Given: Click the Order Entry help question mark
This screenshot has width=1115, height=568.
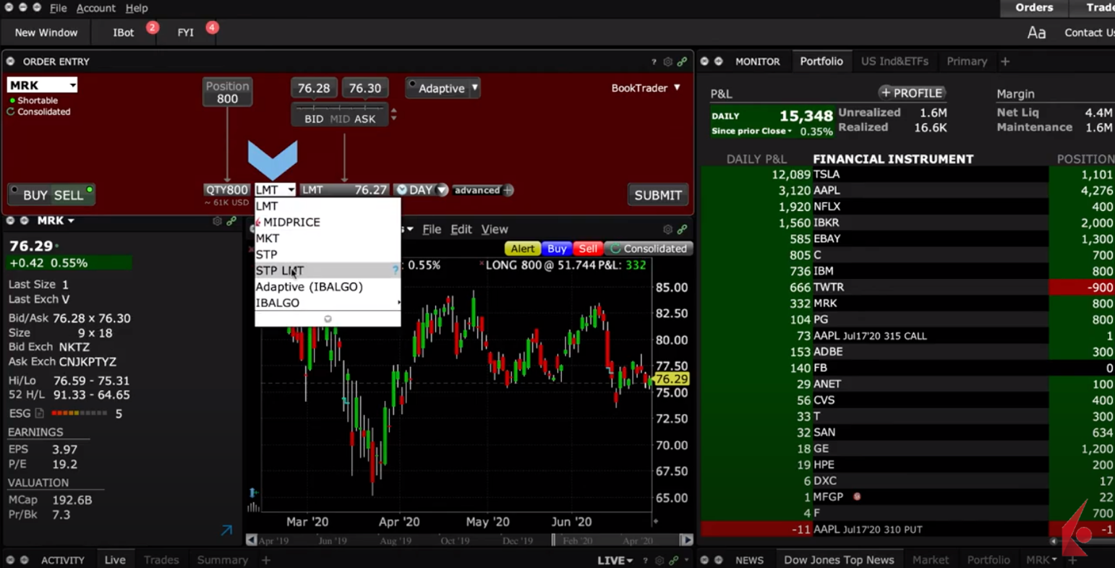Looking at the screenshot, I should click(x=654, y=62).
